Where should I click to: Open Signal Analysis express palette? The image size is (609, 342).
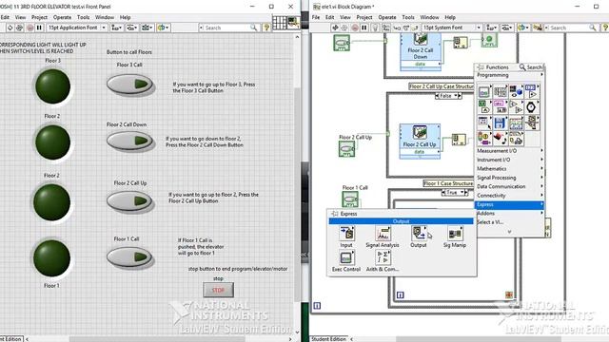click(383, 237)
